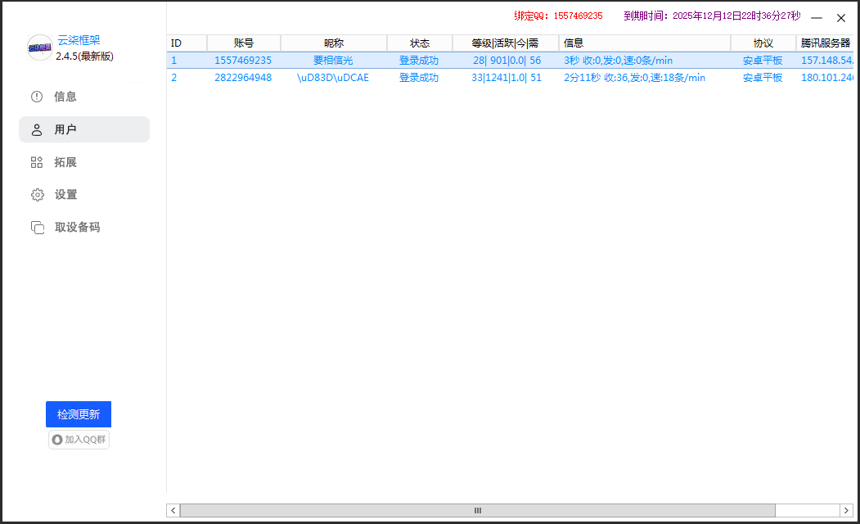The width and height of the screenshot is (860, 524).
Task: Click the 加入QQ群 button
Action: (79, 440)
